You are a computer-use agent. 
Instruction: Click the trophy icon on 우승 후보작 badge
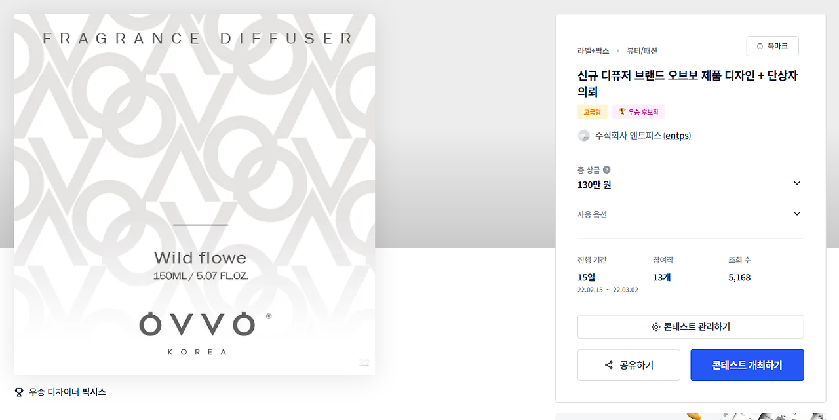(x=622, y=112)
